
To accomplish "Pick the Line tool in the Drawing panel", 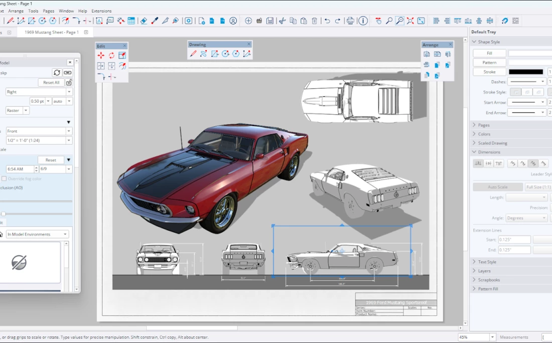I will coord(193,54).
